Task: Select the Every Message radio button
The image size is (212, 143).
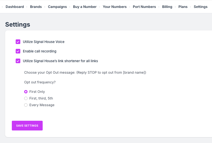Action: click(x=26, y=105)
